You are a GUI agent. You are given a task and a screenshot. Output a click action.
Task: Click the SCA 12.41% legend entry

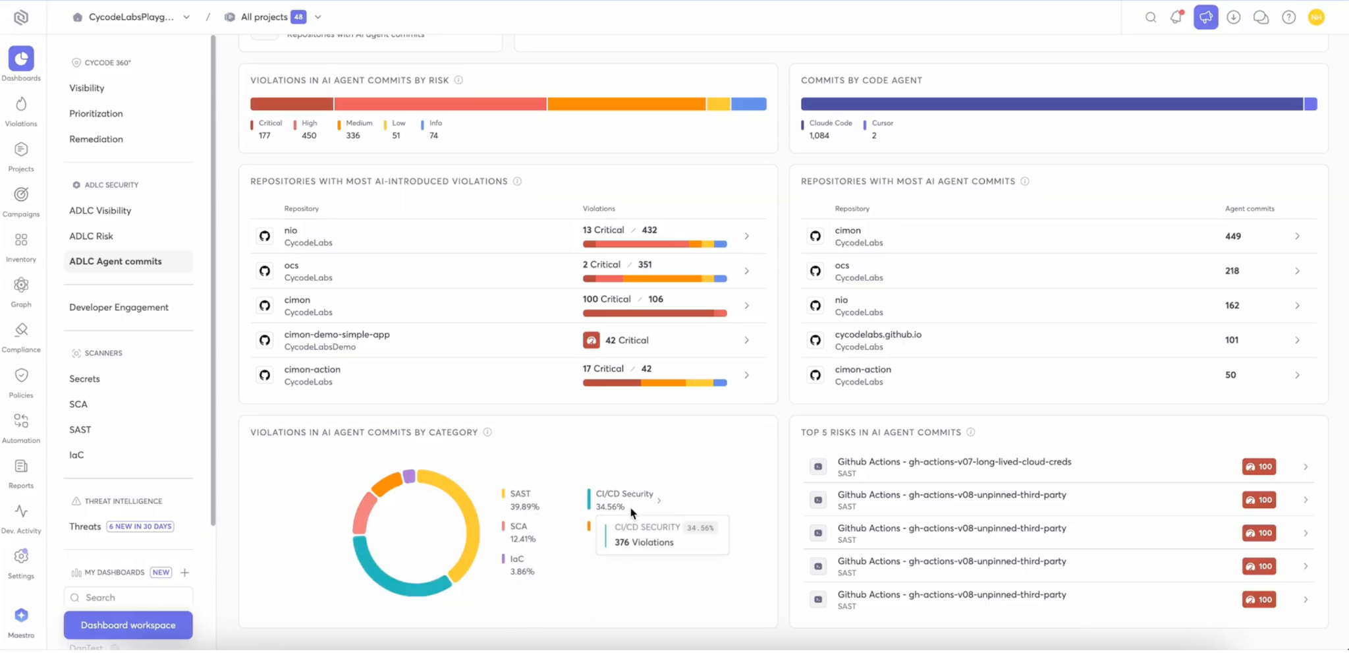click(x=520, y=532)
